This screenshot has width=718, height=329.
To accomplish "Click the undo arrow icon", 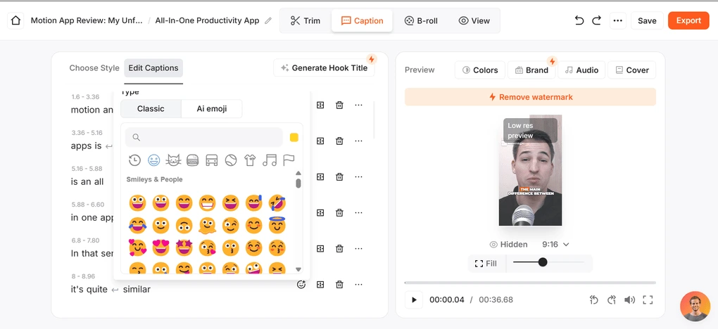I will point(579,20).
